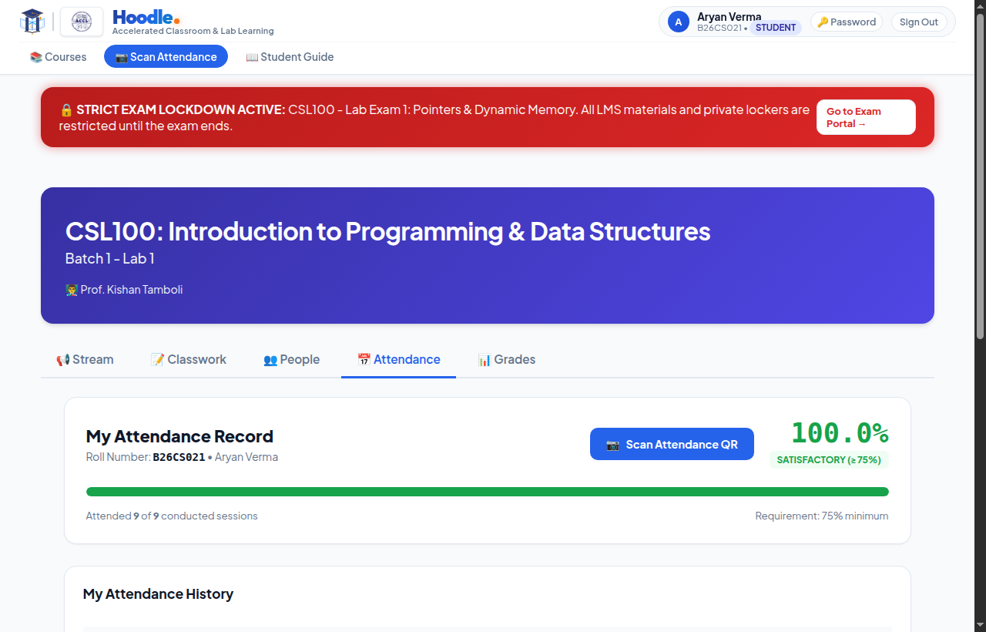The height and width of the screenshot is (632, 986).
Task: Open the Password change button
Action: click(x=847, y=22)
